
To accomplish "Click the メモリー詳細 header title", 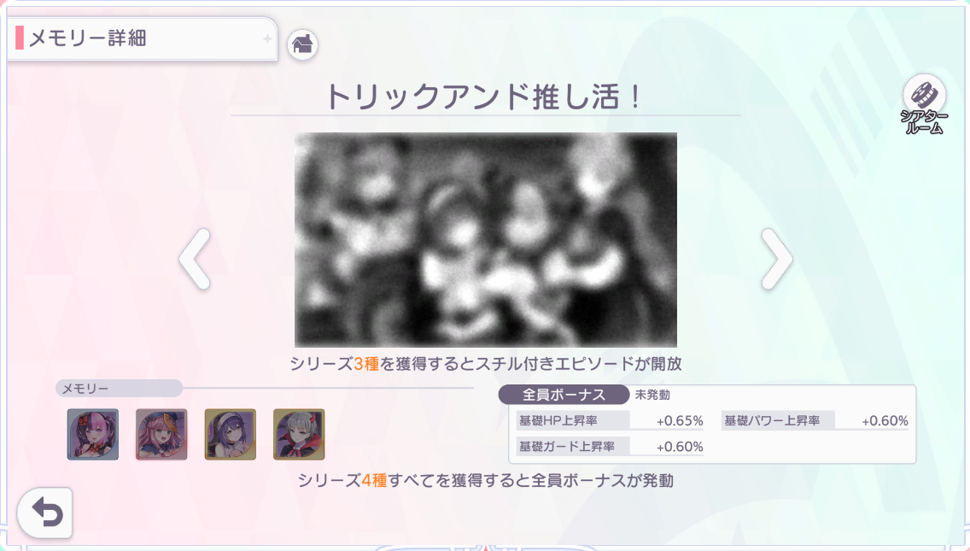I will tap(88, 38).
